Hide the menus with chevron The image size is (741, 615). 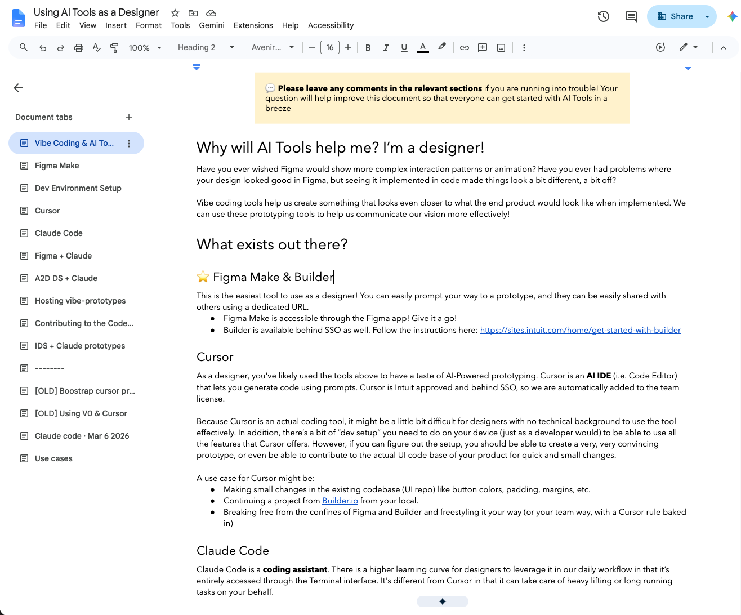[x=724, y=48]
